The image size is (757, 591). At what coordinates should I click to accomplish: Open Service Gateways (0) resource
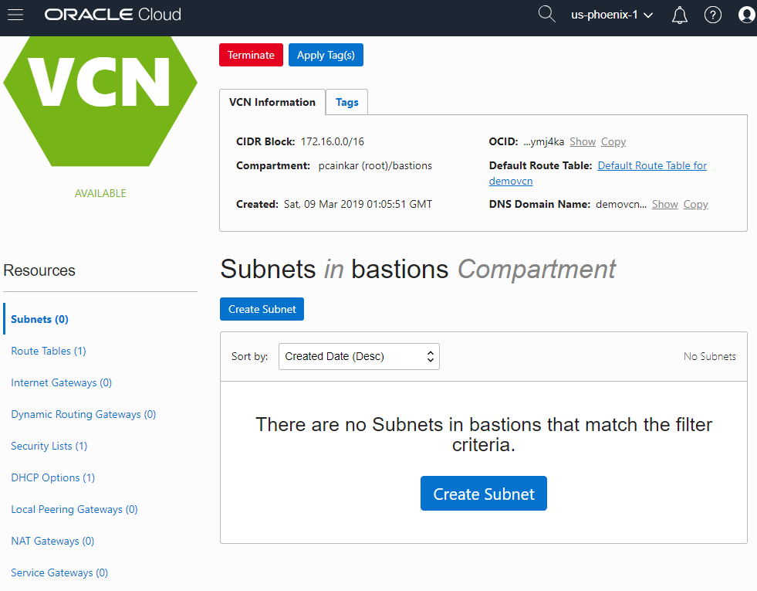click(59, 572)
